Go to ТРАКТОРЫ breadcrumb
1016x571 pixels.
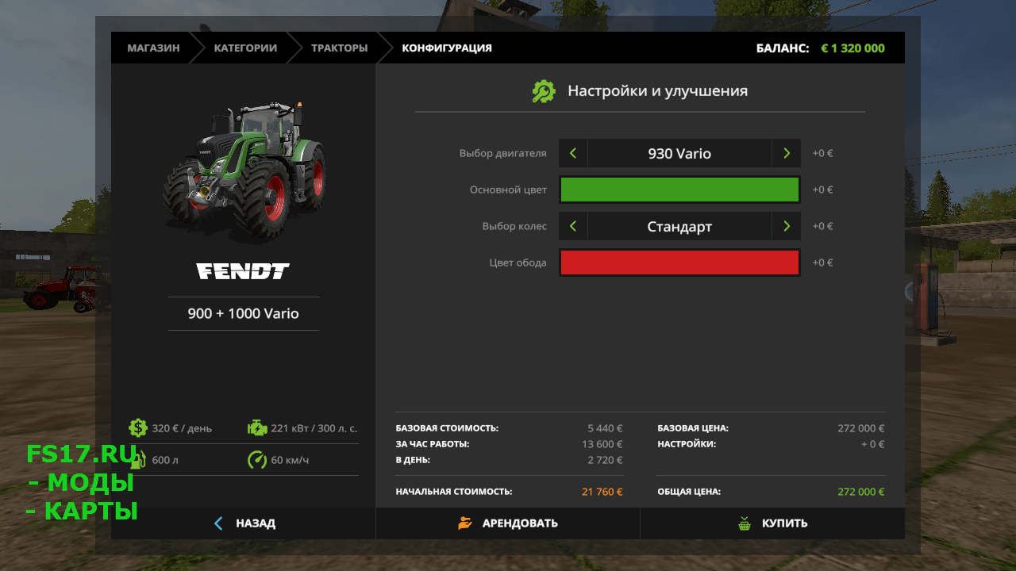point(339,48)
